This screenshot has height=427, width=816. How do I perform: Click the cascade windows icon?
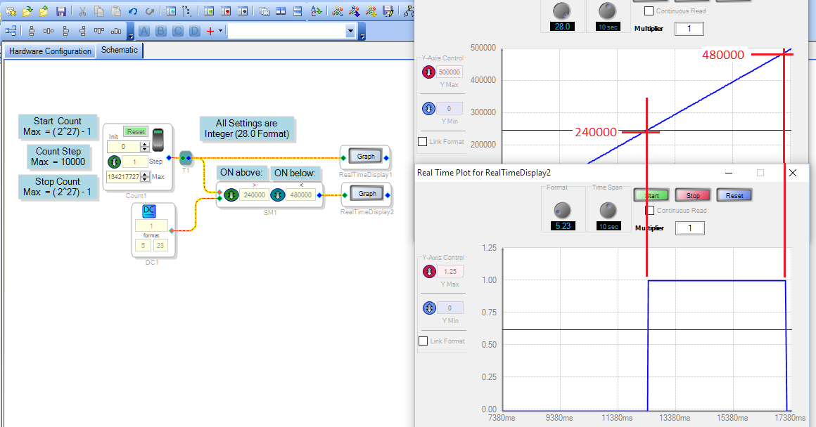click(x=264, y=11)
